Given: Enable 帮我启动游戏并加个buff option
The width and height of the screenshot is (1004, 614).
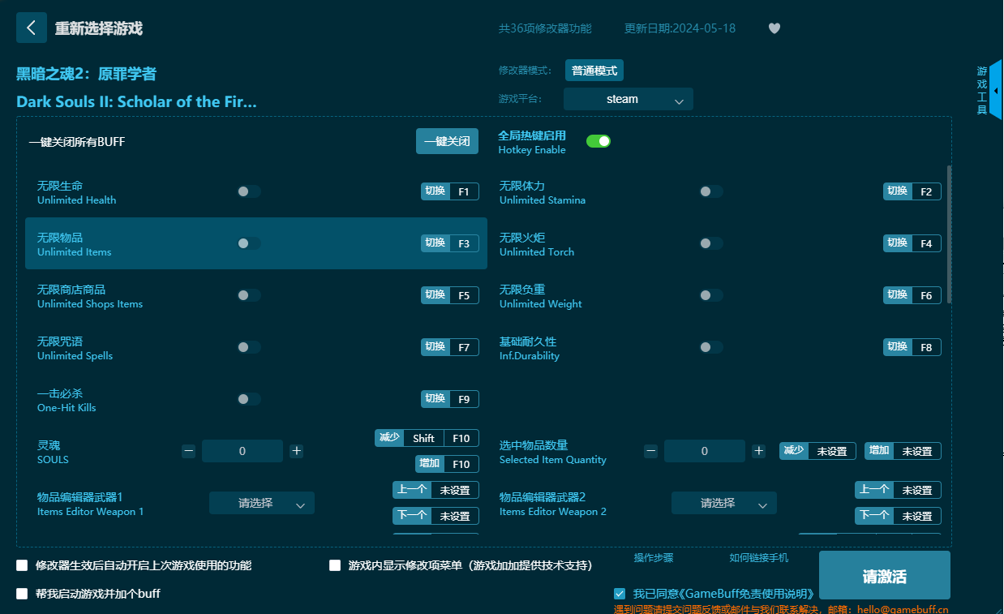Looking at the screenshot, I should (x=20, y=594).
